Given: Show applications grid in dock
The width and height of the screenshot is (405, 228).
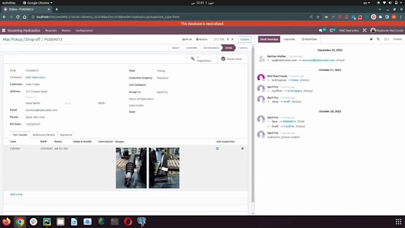Looking at the screenshot, I should coord(398,221).
